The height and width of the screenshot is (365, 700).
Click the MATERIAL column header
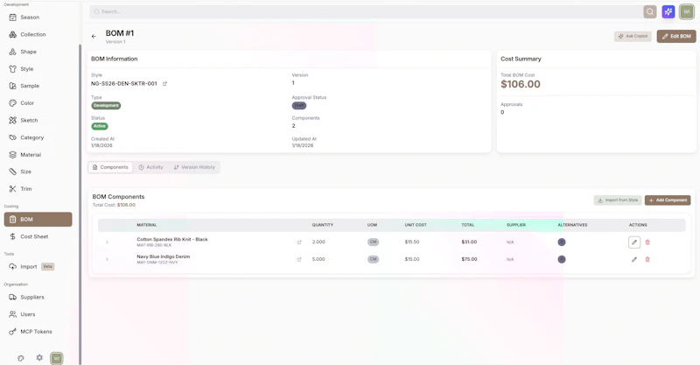click(x=147, y=225)
